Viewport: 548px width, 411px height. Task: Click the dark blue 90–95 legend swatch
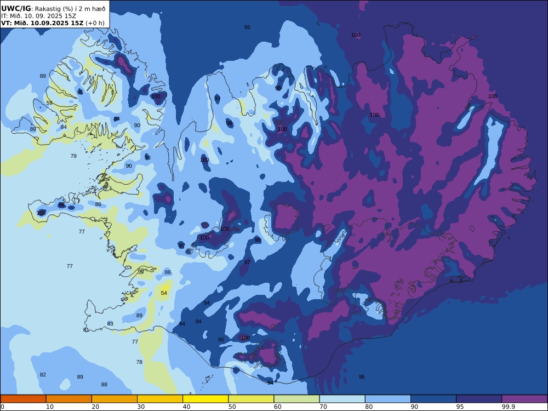(433, 399)
